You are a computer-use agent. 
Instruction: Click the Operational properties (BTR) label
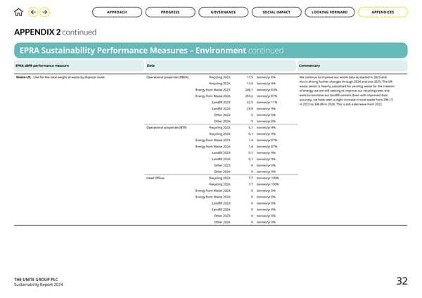[x=167, y=127]
